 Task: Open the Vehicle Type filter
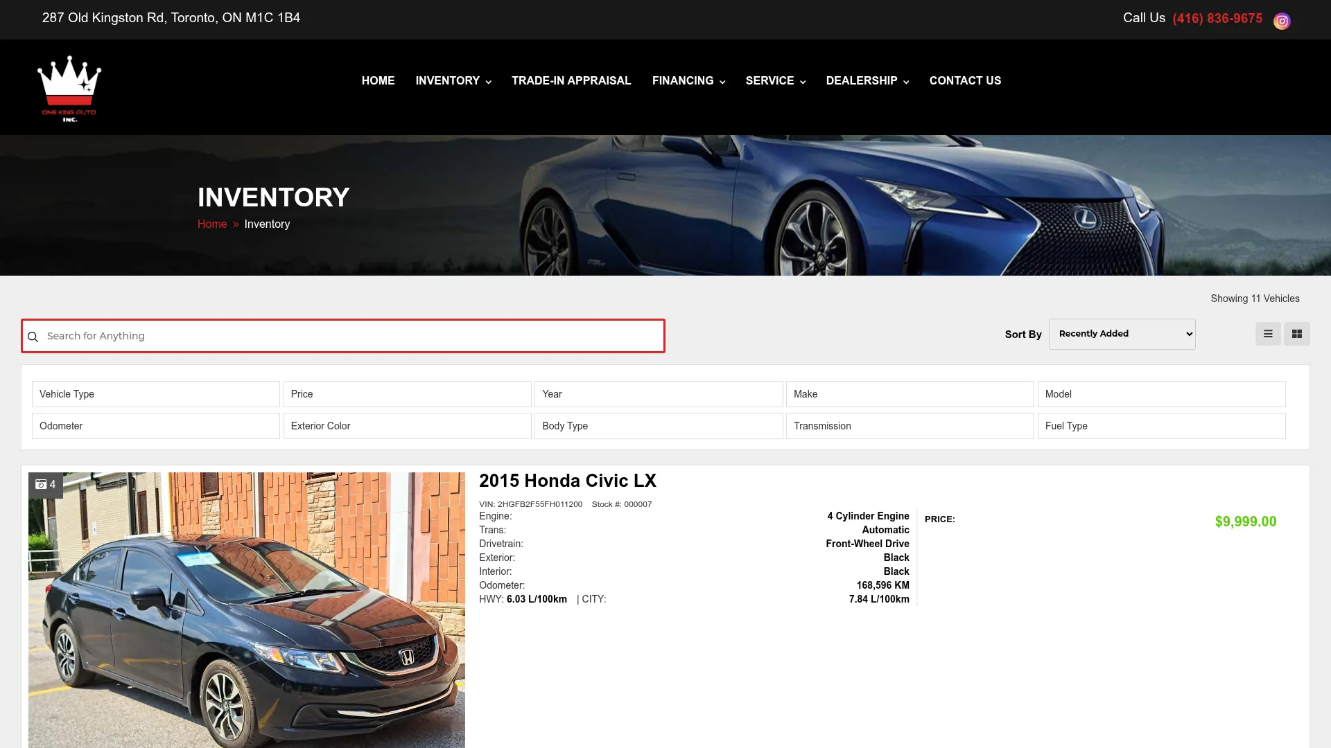tap(156, 394)
